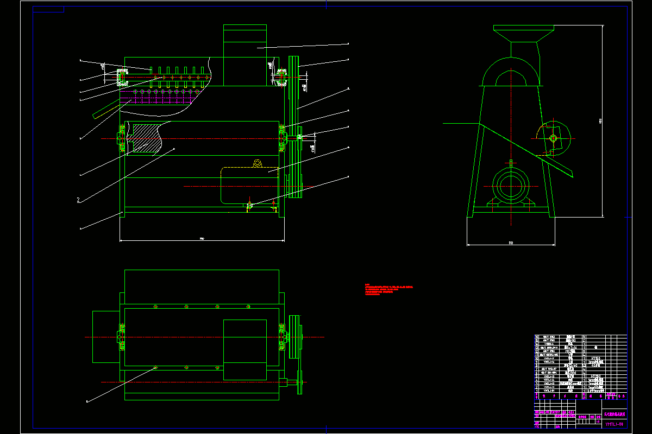This screenshot has height=434, width=652.
Task: Click the magenta sieve grid below the shaft
Action: (158, 97)
